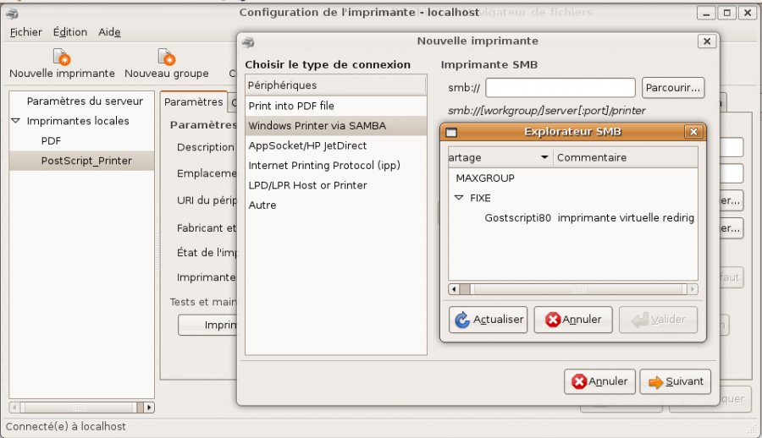Image resolution: width=762 pixels, height=438 pixels.
Task: Click the smb:// address input field
Action: pos(560,88)
